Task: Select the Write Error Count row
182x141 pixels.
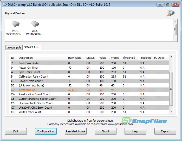Action: (90, 112)
